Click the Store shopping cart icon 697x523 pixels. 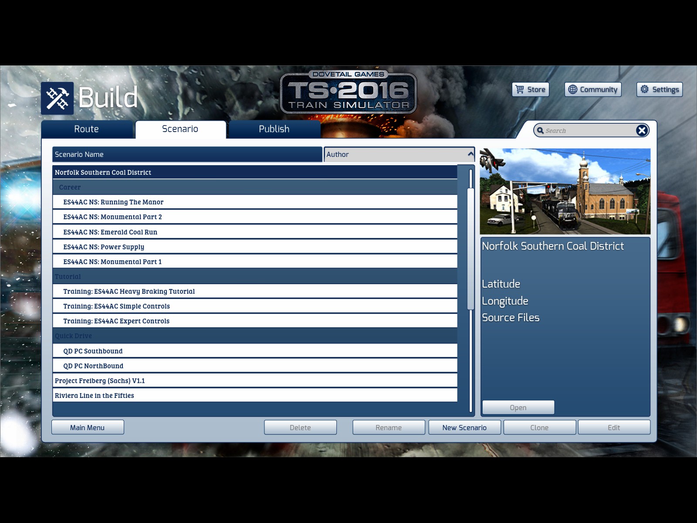click(520, 89)
